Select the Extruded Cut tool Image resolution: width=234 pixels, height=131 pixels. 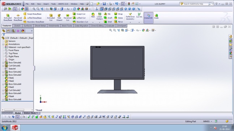point(51,17)
